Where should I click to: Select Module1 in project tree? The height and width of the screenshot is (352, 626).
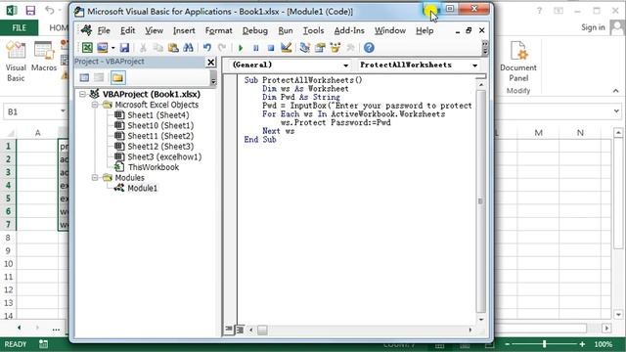pyautogui.click(x=142, y=188)
